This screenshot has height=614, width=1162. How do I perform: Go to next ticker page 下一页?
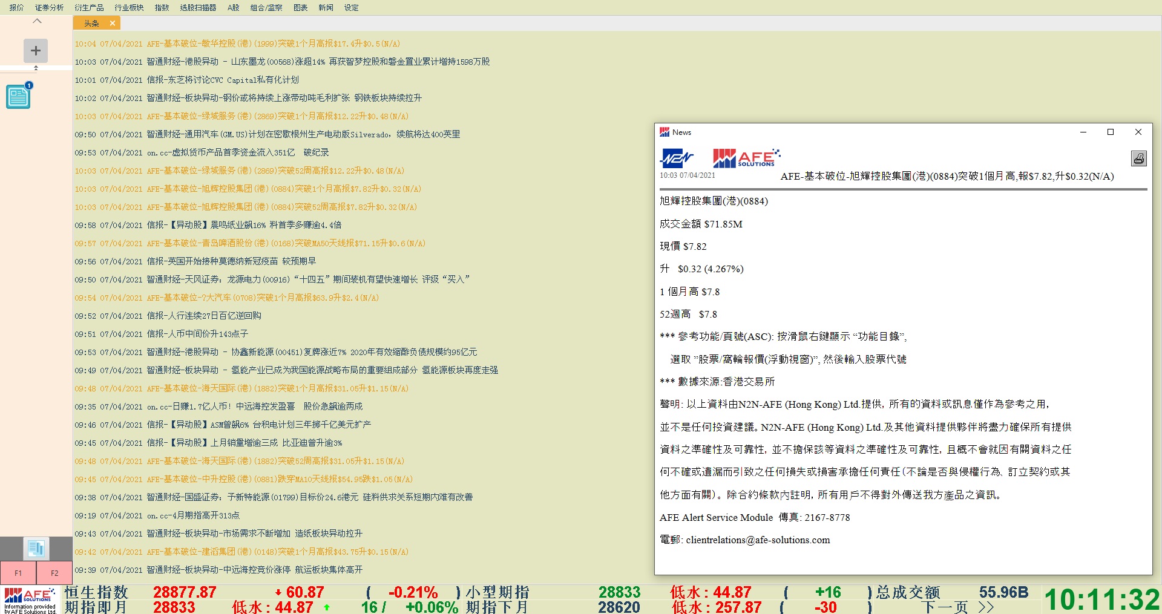[x=958, y=607]
